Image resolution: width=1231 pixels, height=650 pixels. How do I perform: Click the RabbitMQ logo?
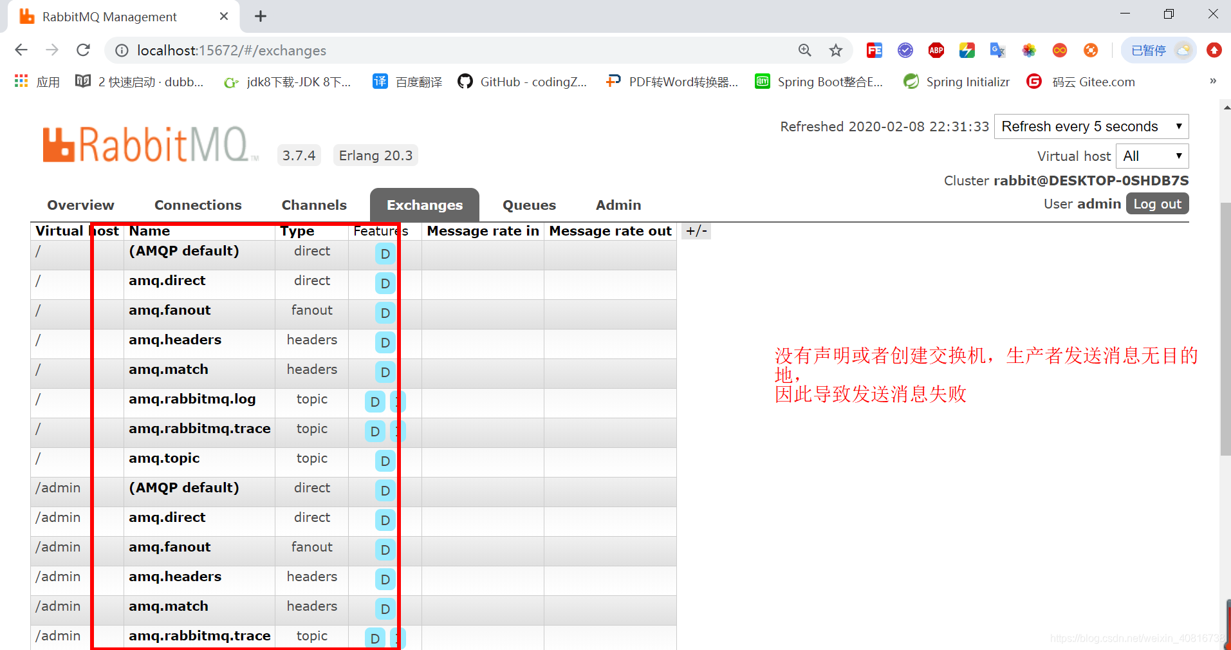pos(151,144)
